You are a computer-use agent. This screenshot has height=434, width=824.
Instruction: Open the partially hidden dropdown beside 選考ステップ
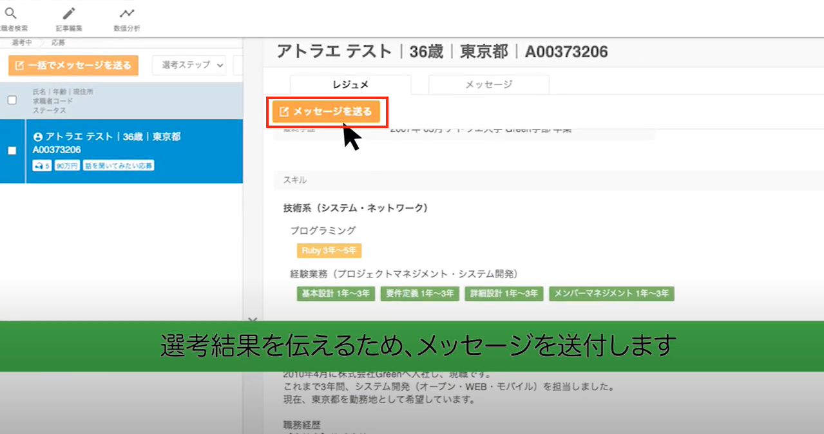point(238,65)
